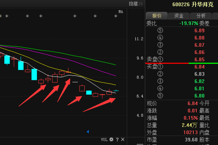
Task: Select sell level ② price 6.86
Action: coord(199,52)
